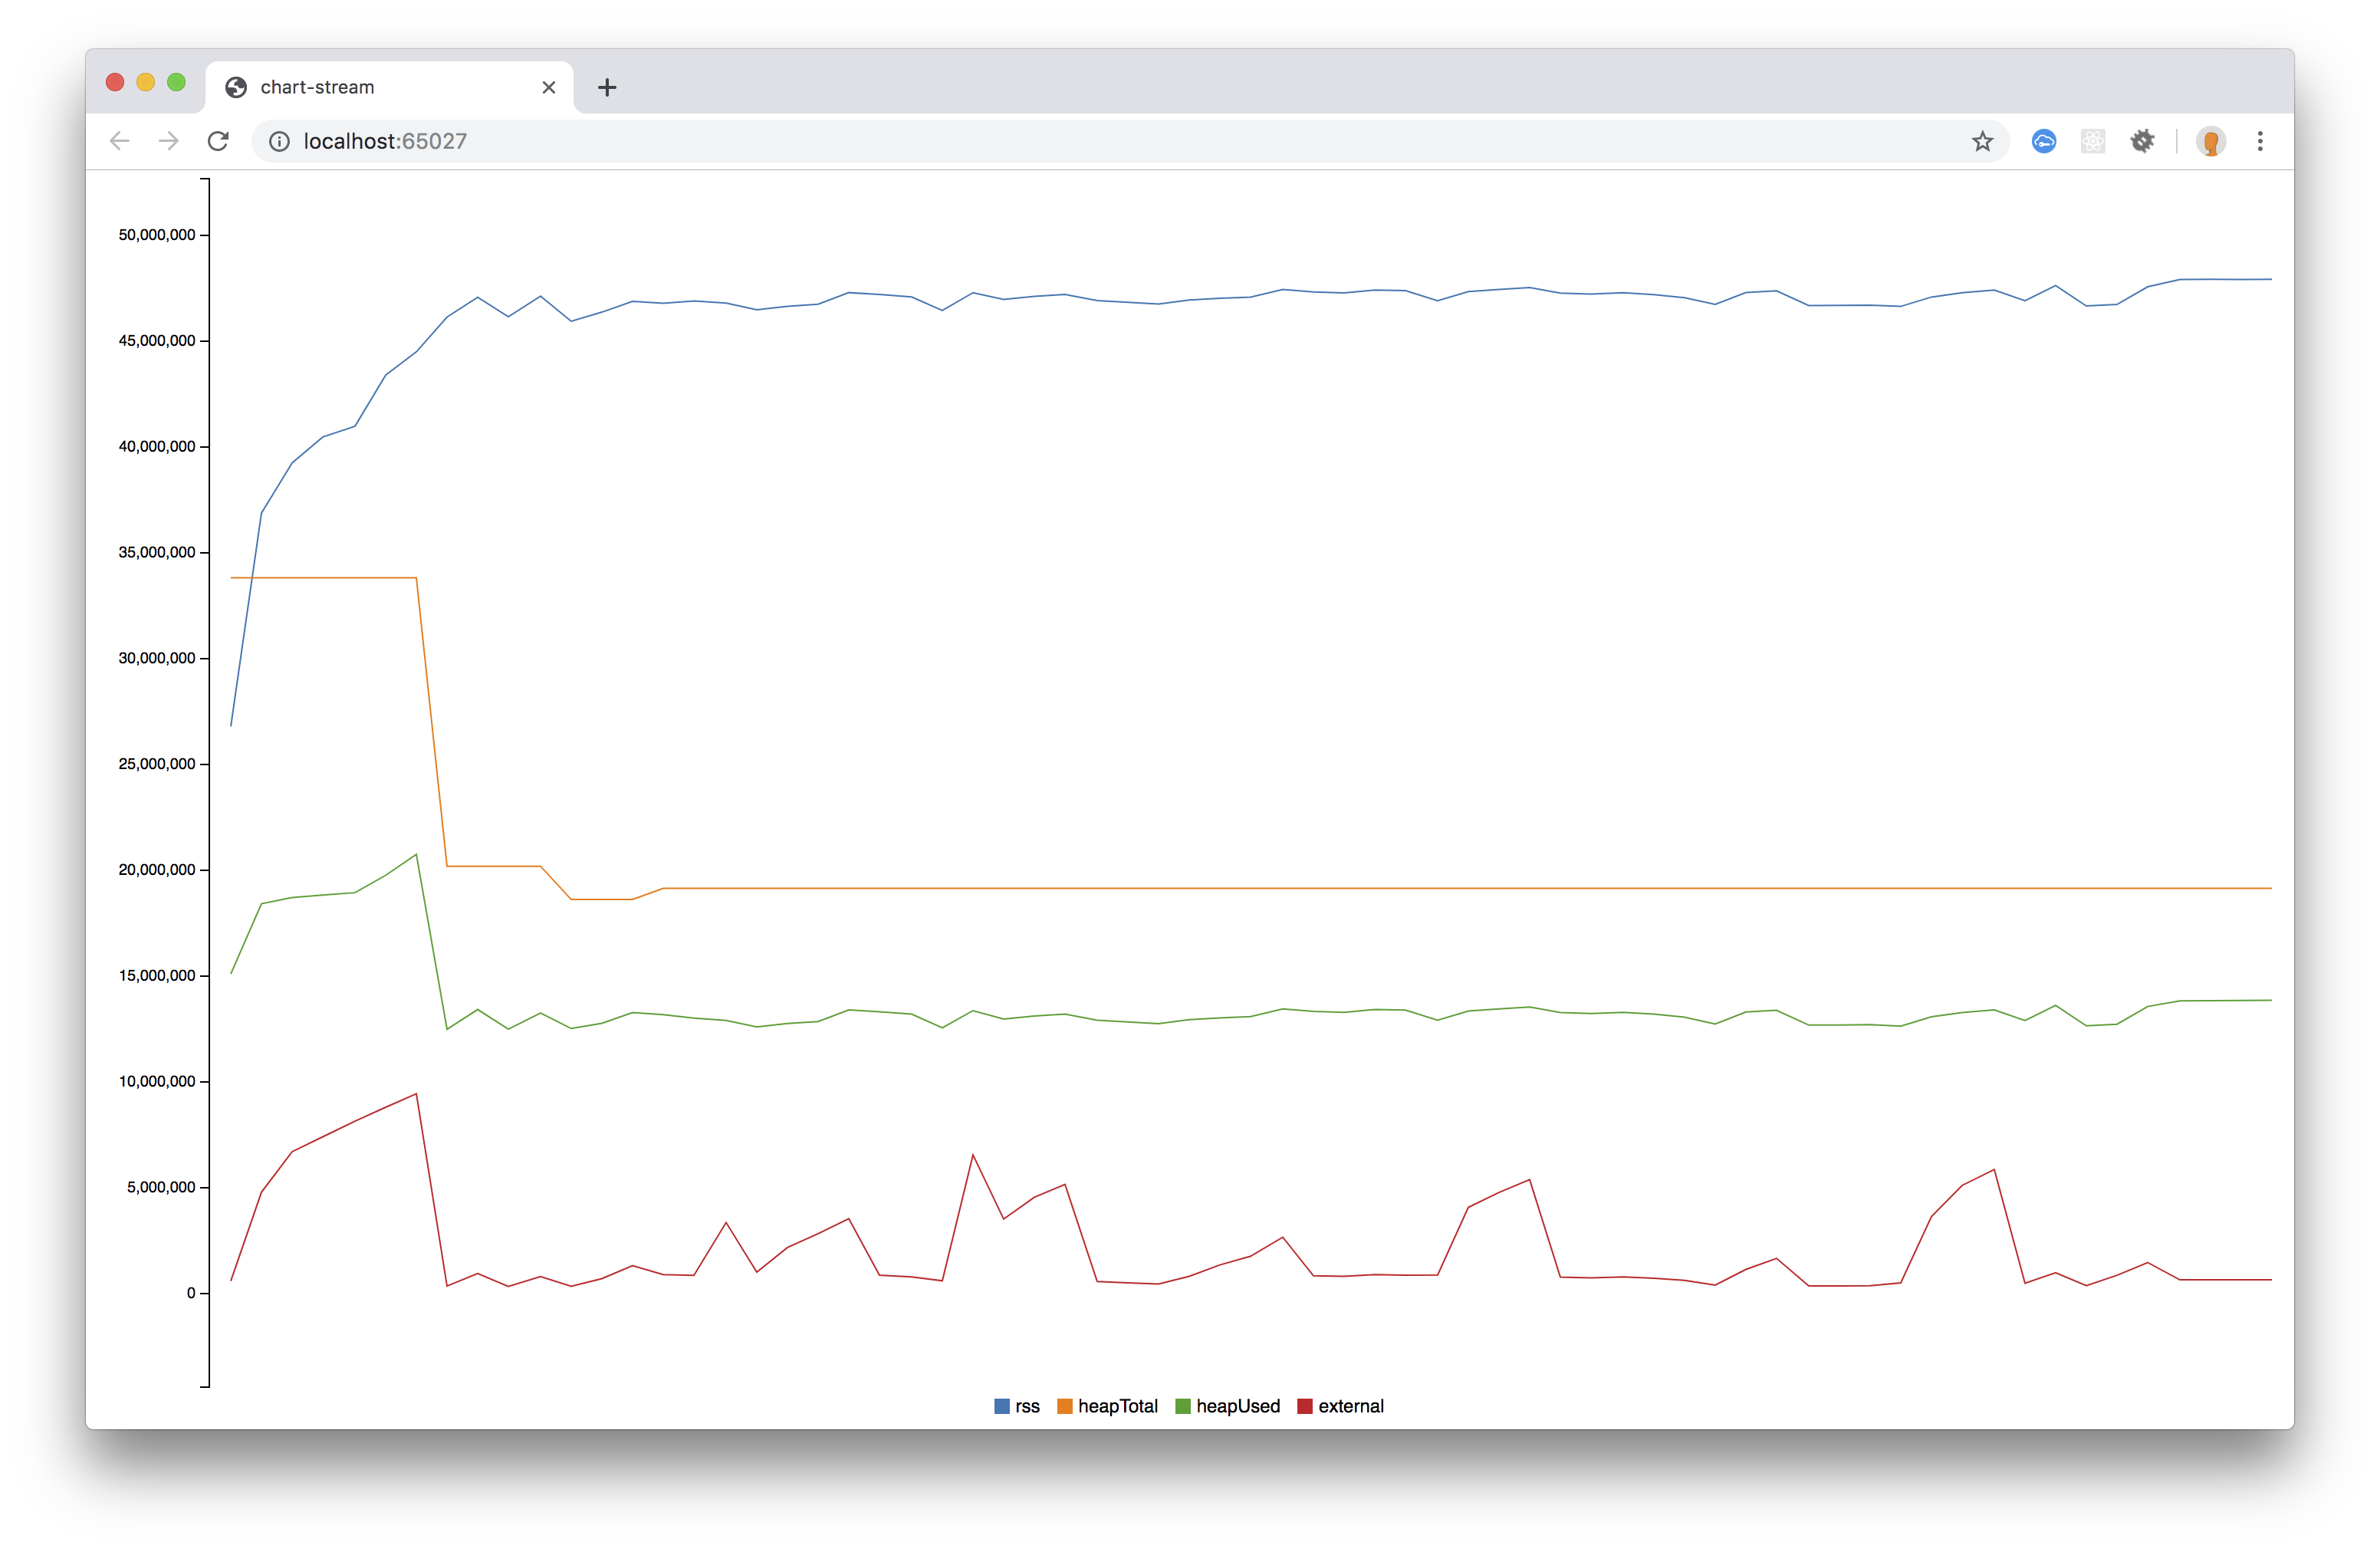The height and width of the screenshot is (1552, 2380).
Task: Click the rss legend label
Action: (1027, 1406)
